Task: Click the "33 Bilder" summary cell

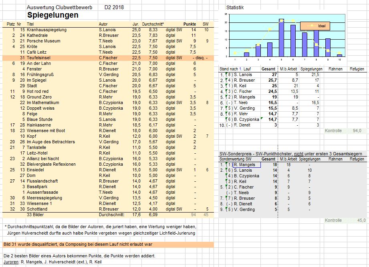Action: click(x=35, y=215)
